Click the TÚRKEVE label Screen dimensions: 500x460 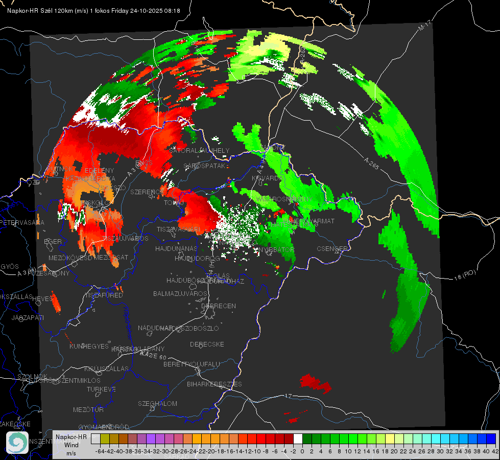(x=102, y=389)
